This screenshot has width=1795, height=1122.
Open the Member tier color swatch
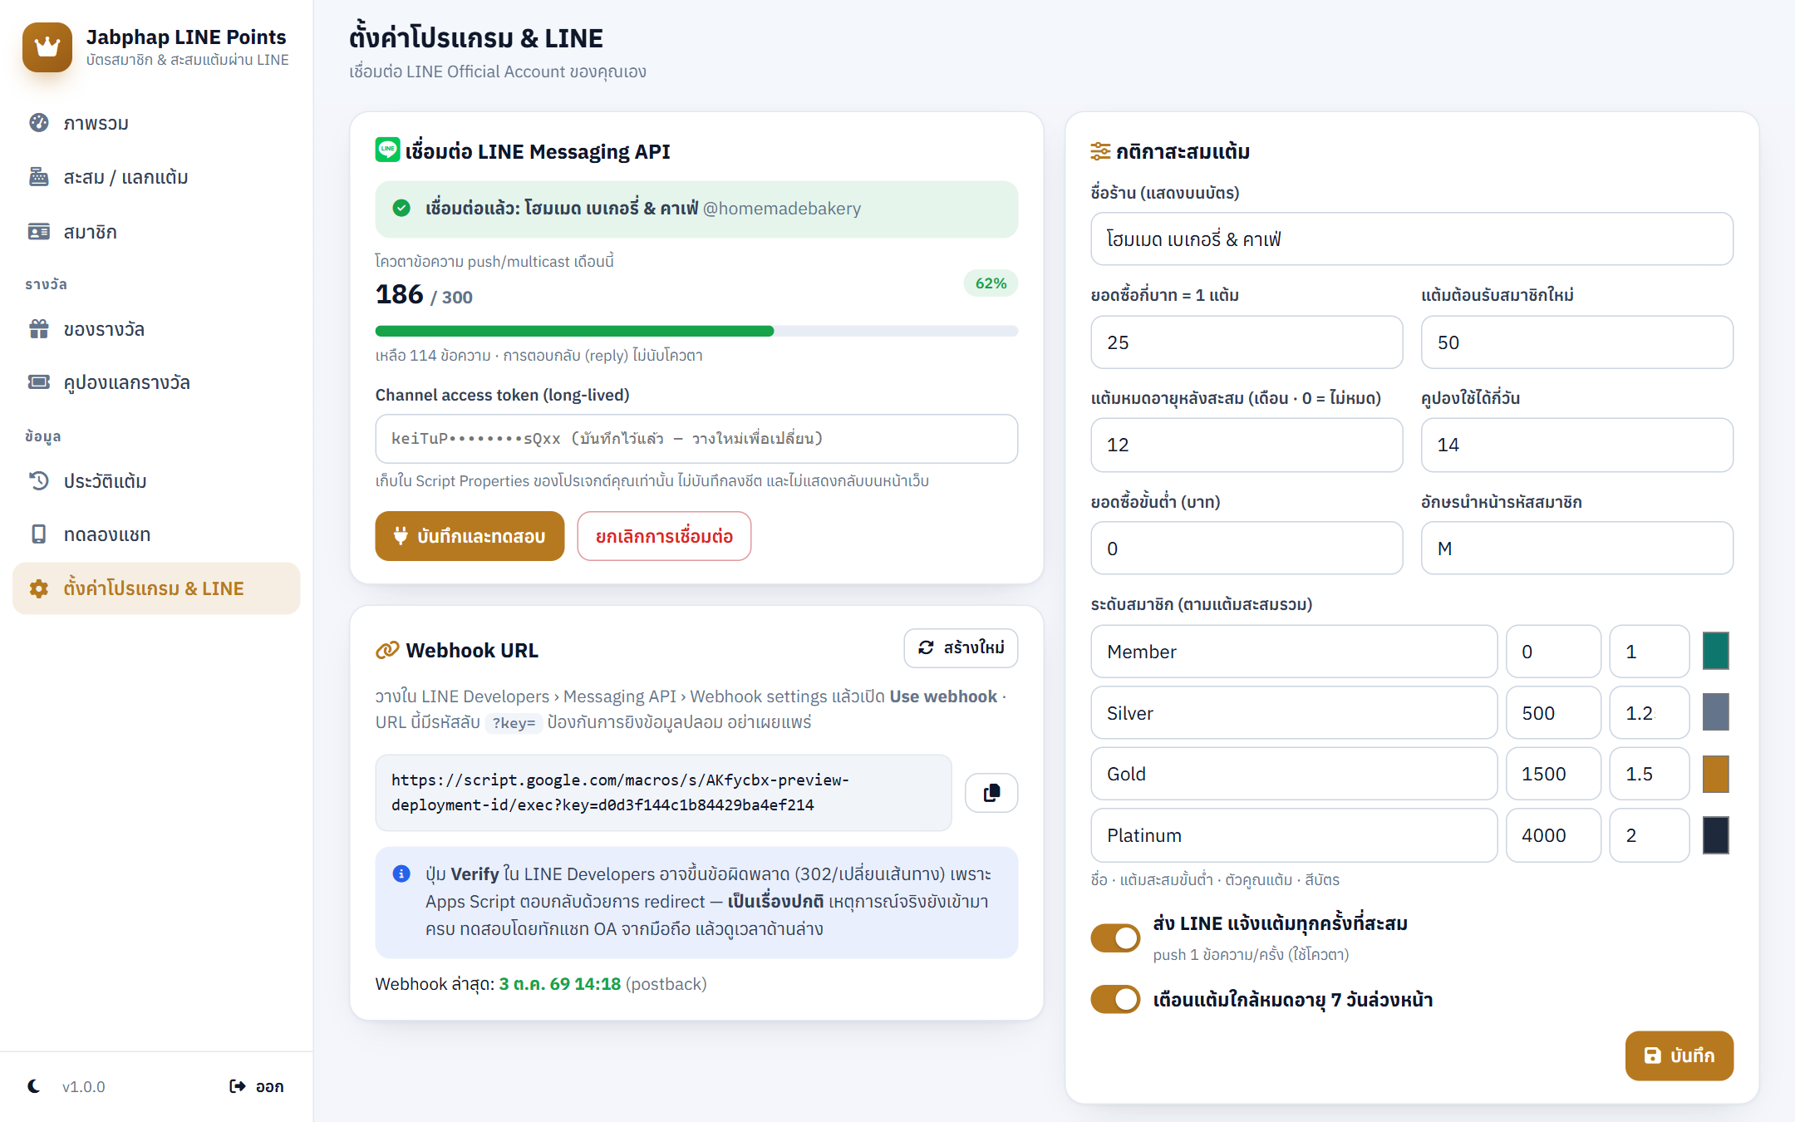(x=1715, y=651)
